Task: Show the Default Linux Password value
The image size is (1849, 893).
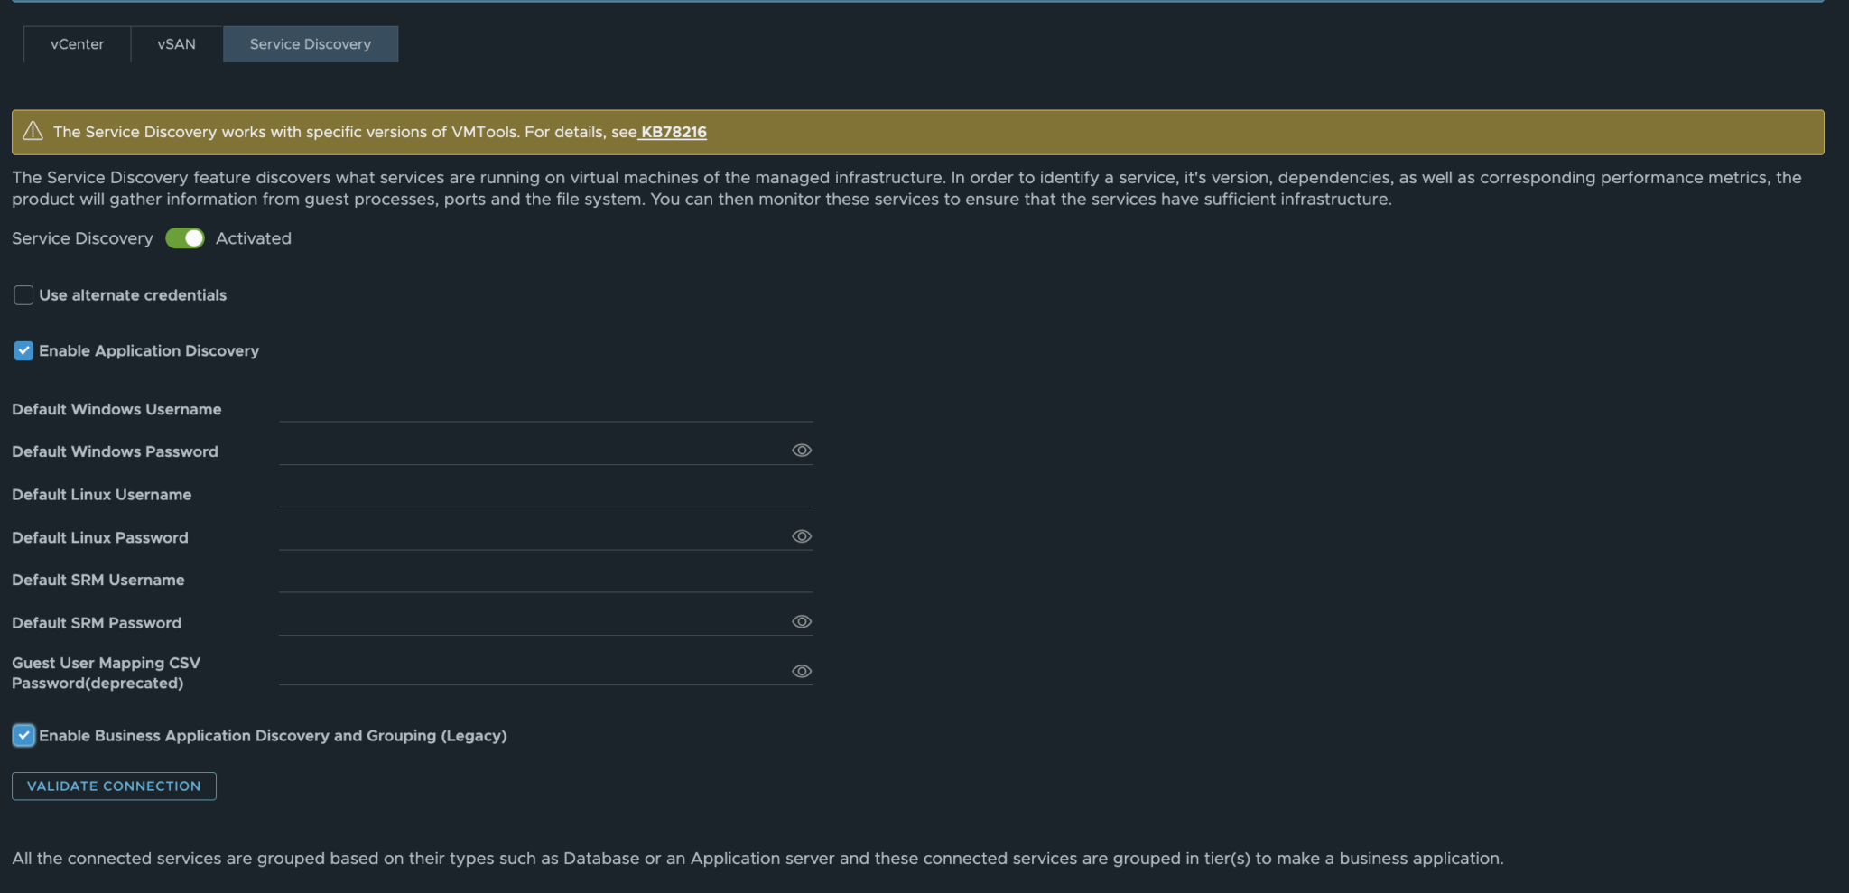Action: (x=802, y=535)
